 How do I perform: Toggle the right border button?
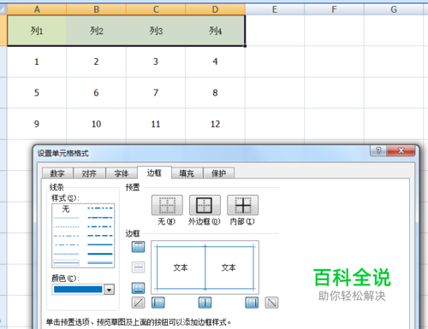252,303
